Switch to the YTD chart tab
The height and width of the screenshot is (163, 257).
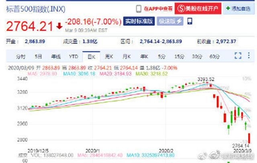[x=73, y=56]
